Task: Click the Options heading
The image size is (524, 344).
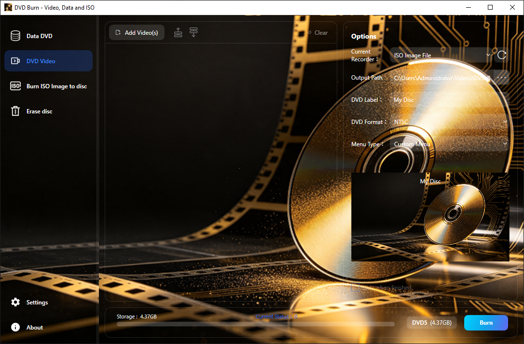Action: point(364,36)
